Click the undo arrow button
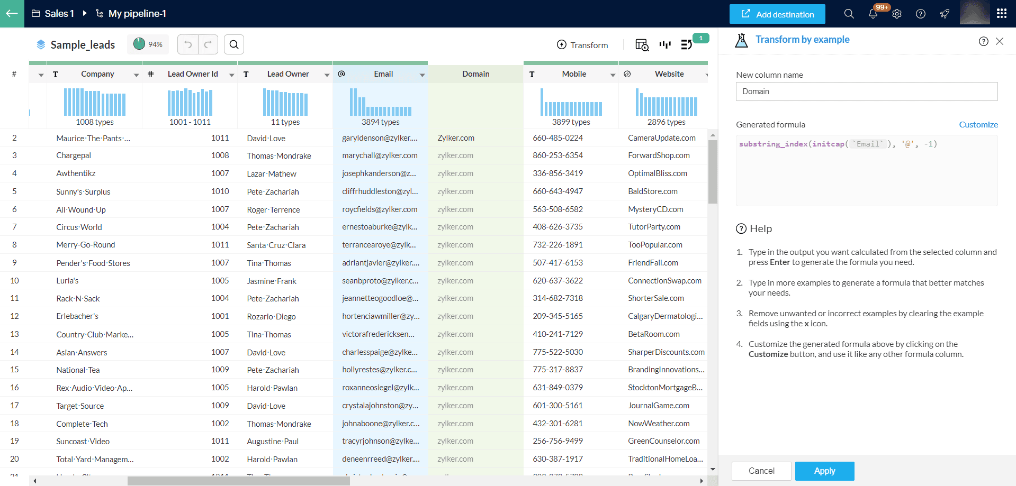1016x486 pixels. click(x=188, y=45)
